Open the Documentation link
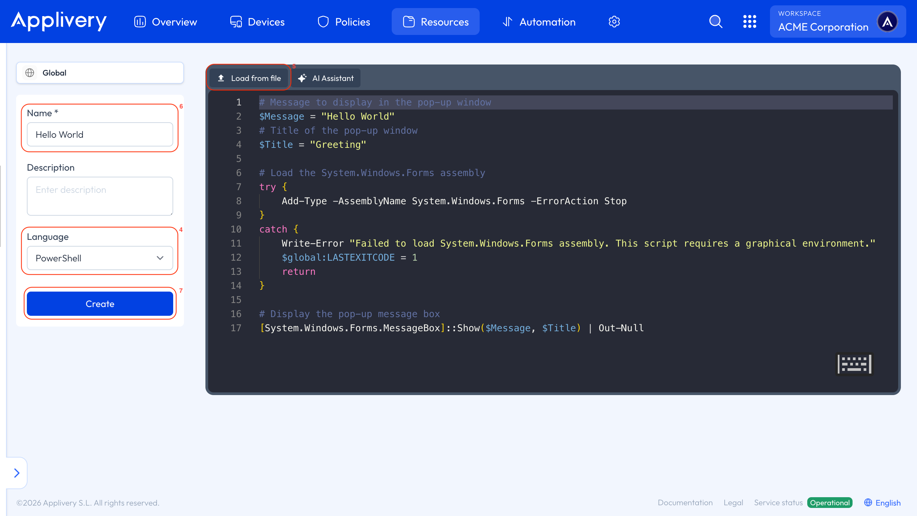917x516 pixels. pos(685,503)
